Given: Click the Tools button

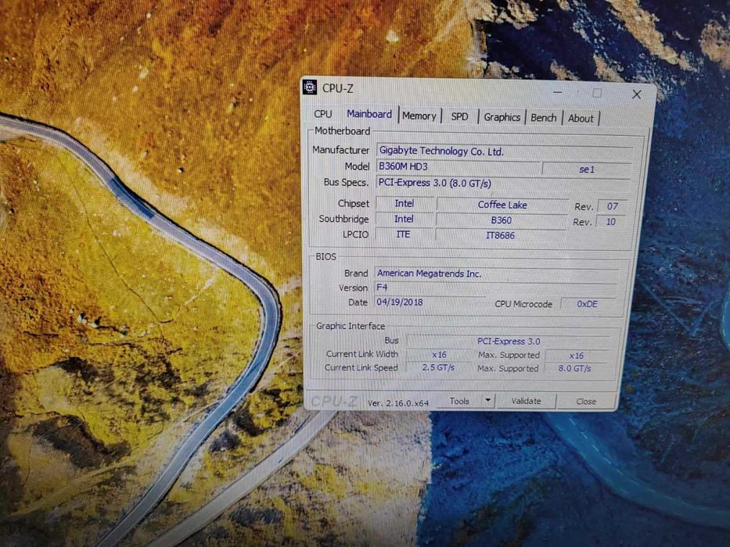Looking at the screenshot, I should tap(459, 401).
